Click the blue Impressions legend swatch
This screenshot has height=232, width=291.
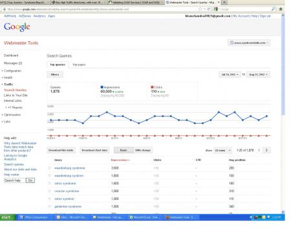[x=102, y=87]
